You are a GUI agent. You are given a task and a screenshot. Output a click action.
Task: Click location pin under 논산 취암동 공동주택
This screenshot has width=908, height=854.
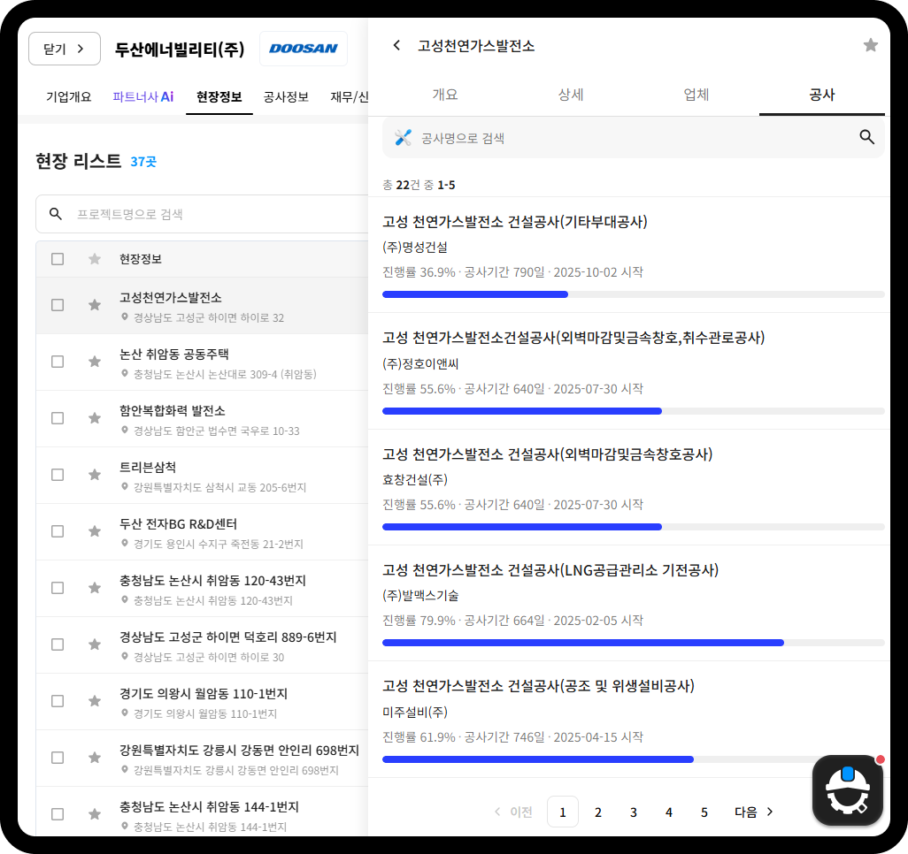(x=124, y=374)
